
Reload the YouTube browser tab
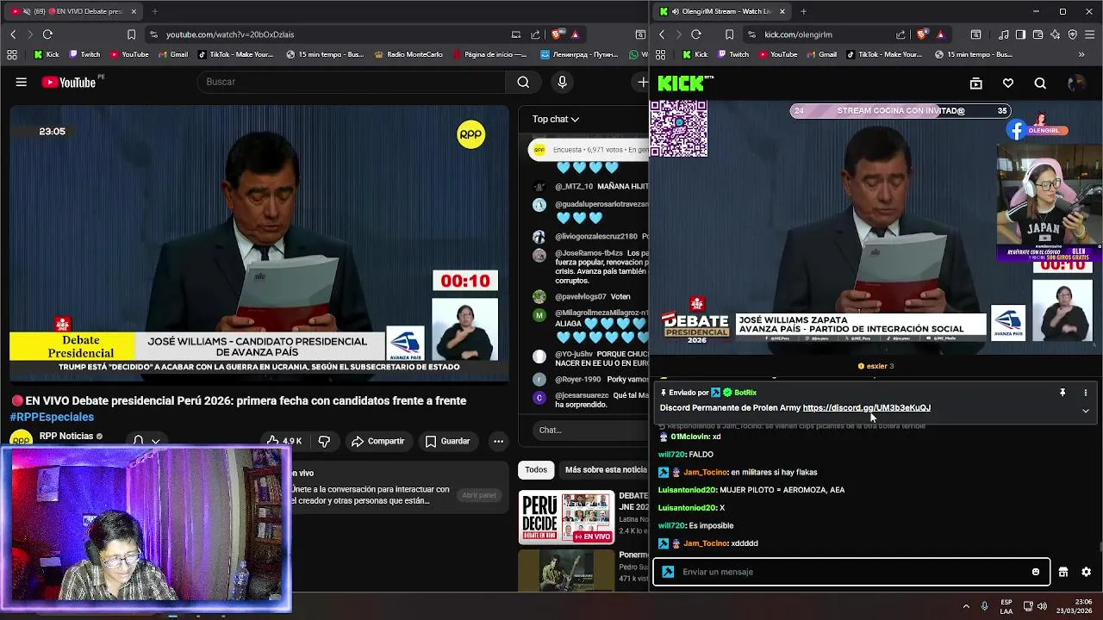(47, 34)
